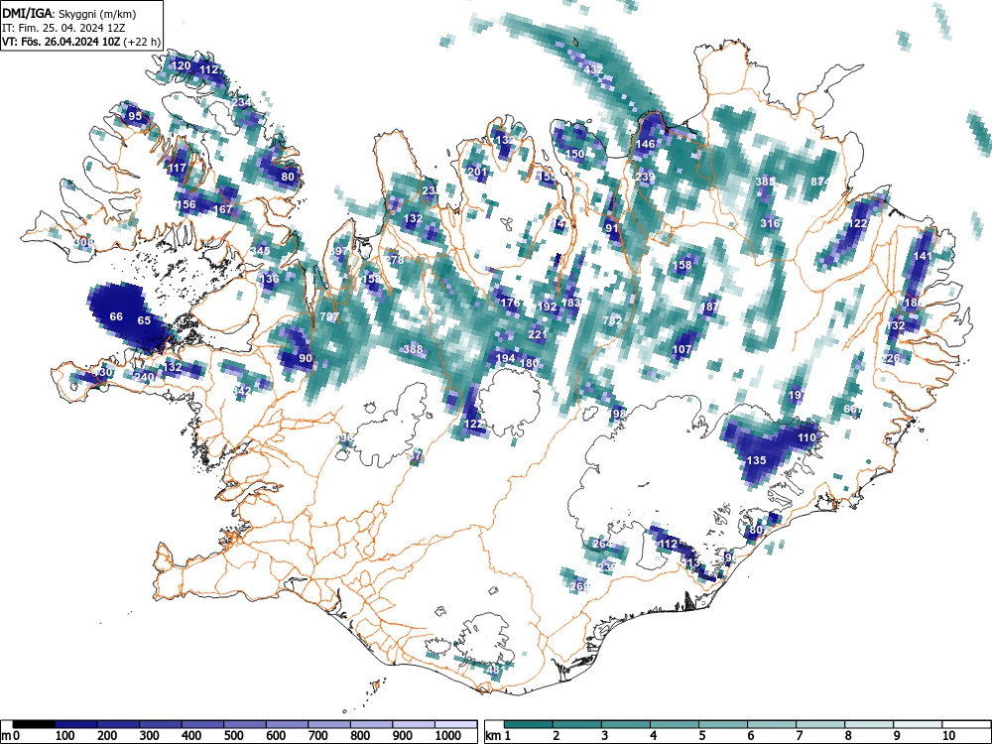Click the '141' value on the east coast
This screenshot has width=992, height=744.
tap(923, 256)
